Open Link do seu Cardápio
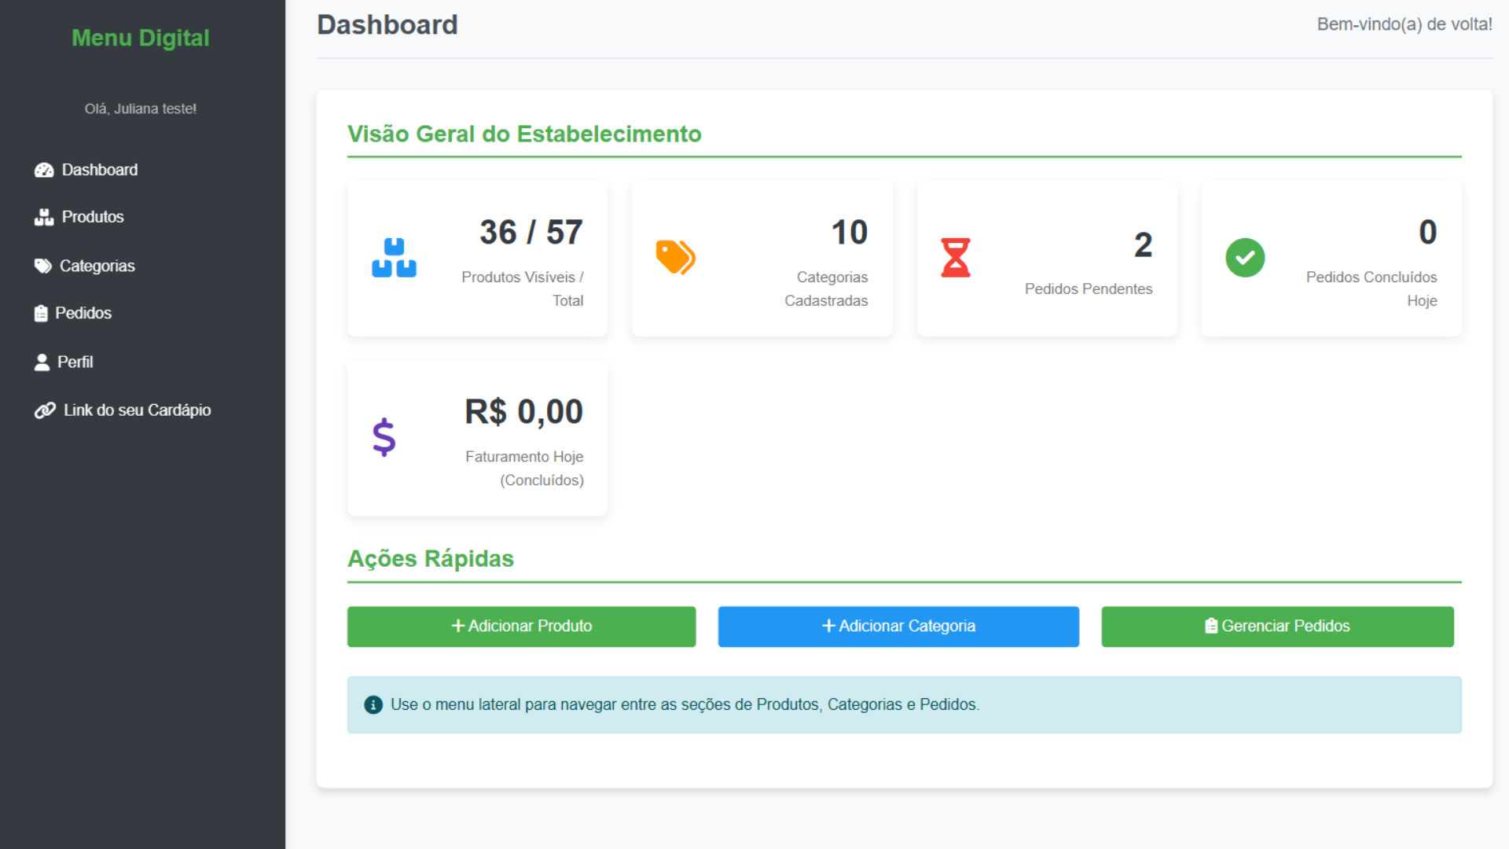The image size is (1509, 849). tap(137, 410)
